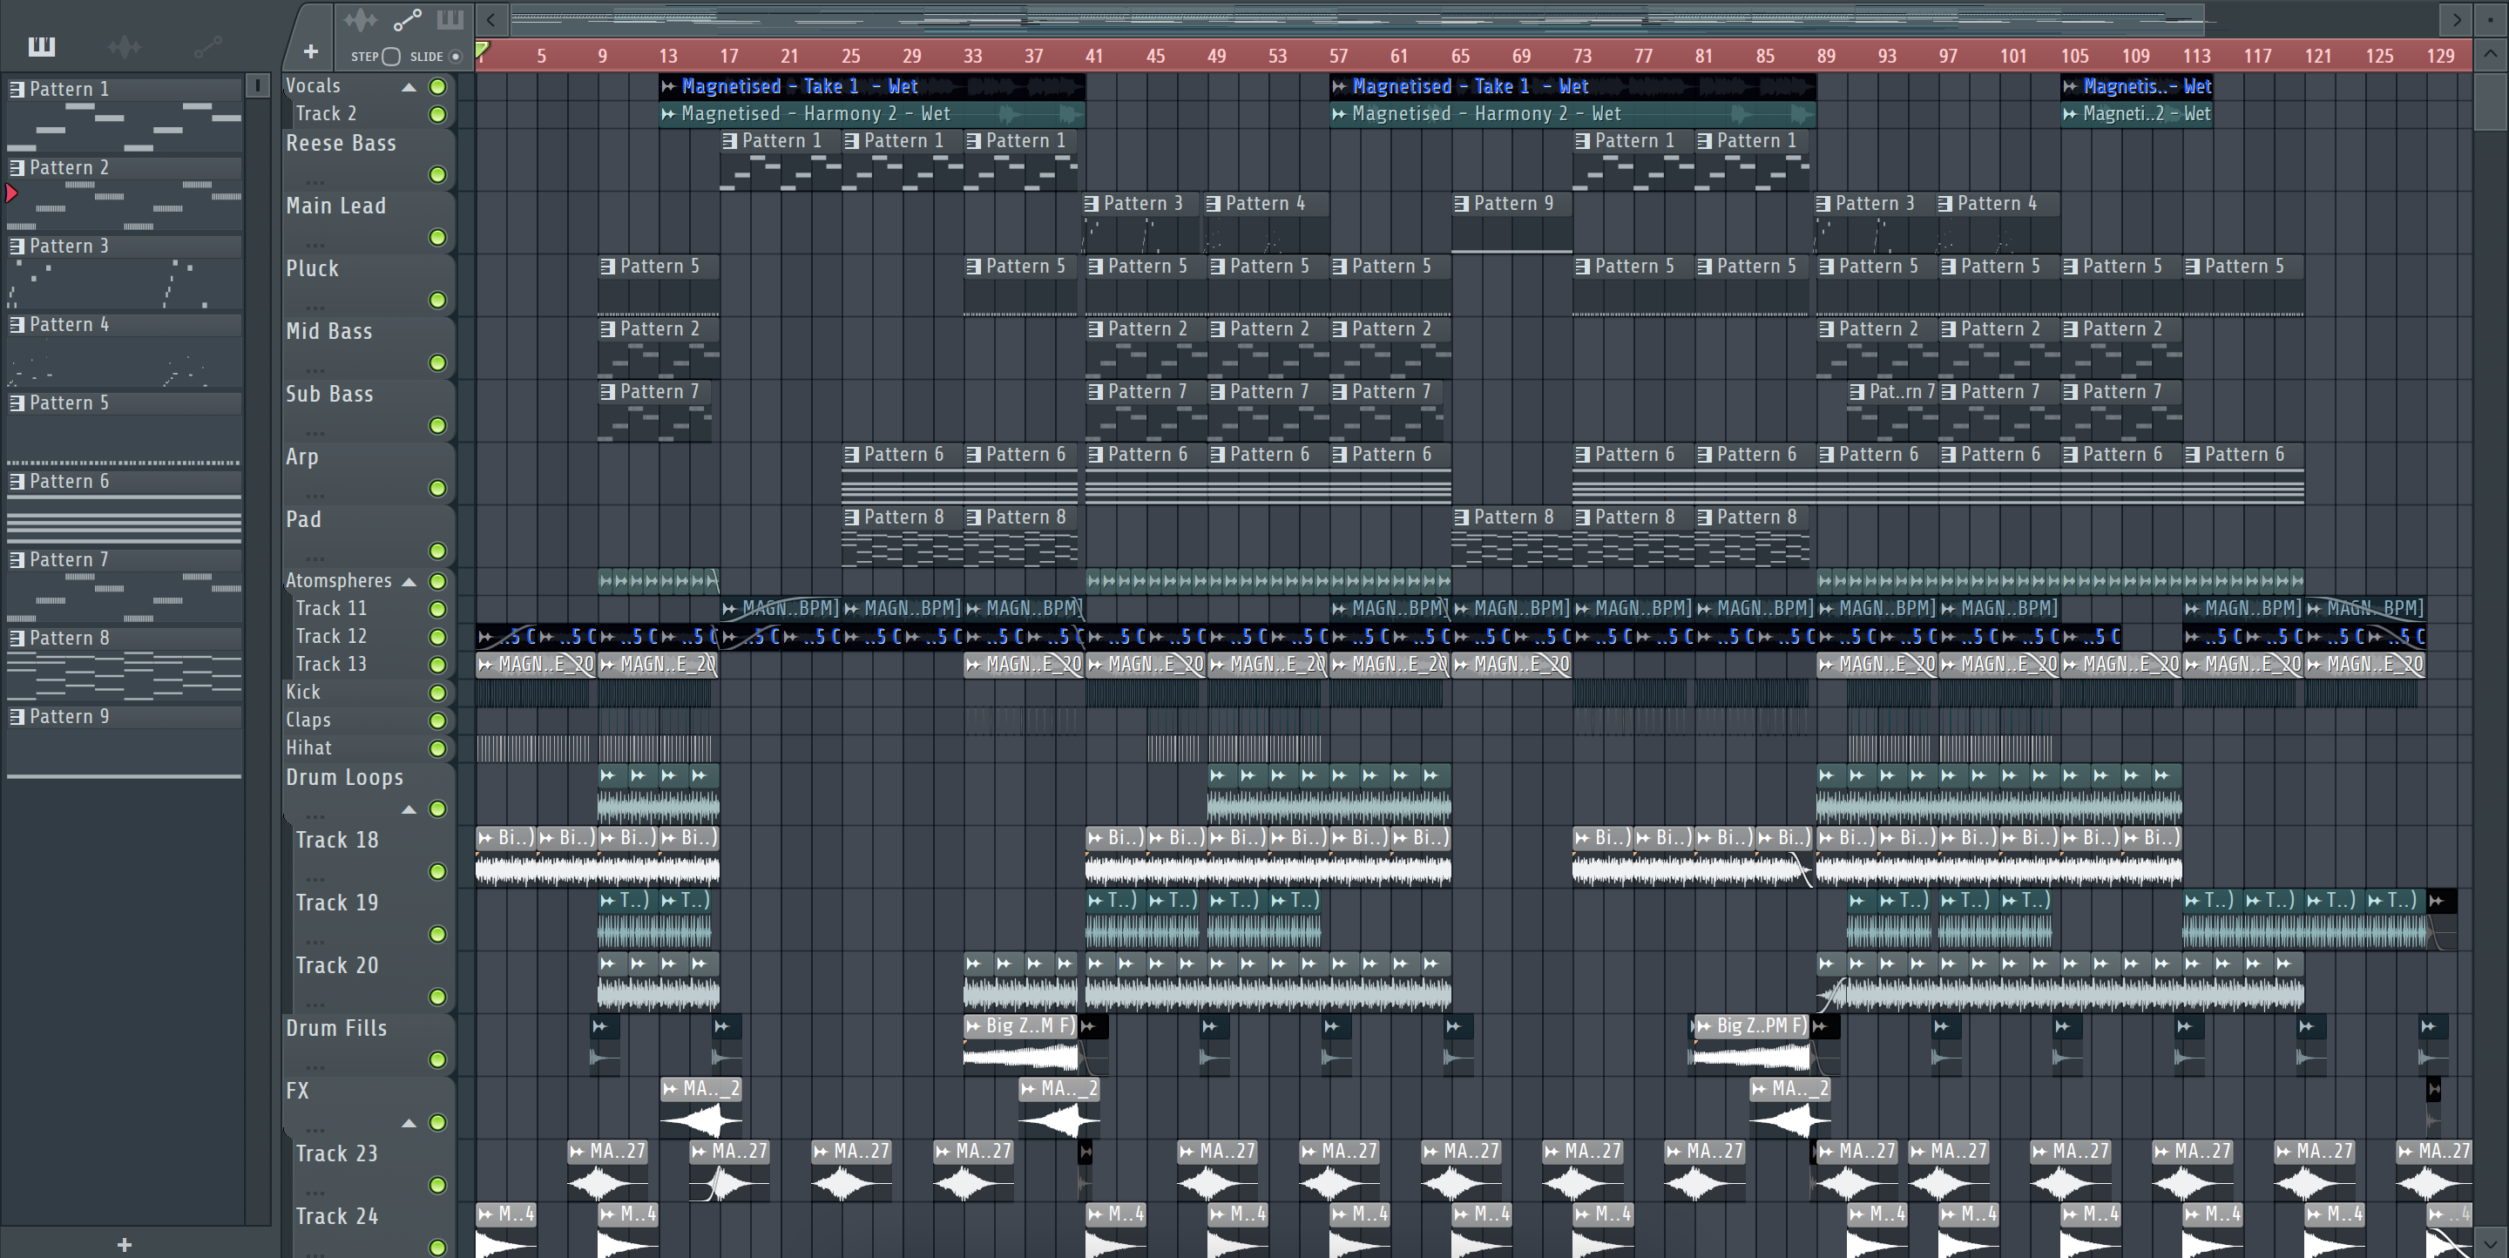Click the piano icon beside Pattern 5 in picker
The width and height of the screenshot is (2509, 1258).
tap(17, 403)
